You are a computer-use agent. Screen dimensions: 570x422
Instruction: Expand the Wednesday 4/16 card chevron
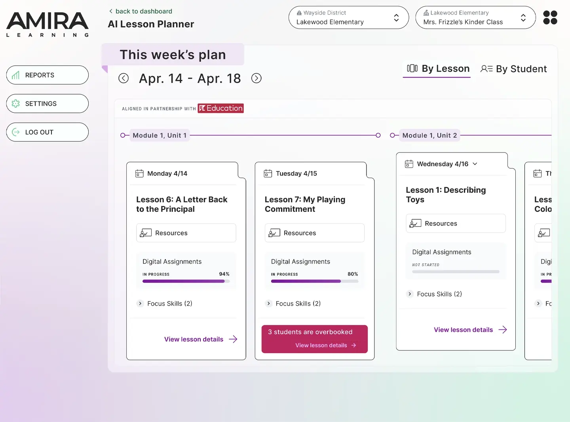click(x=475, y=163)
